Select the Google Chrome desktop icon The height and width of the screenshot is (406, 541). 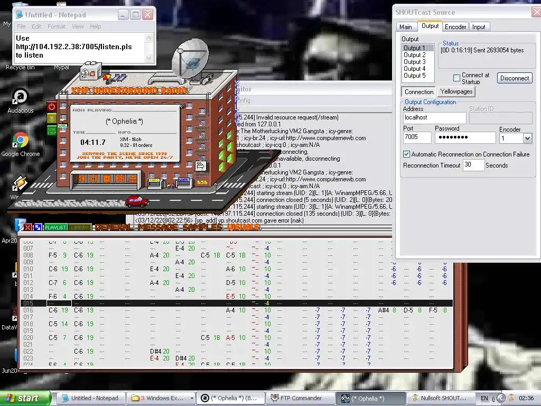tap(21, 144)
